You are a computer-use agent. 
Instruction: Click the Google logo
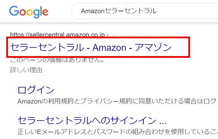point(29,12)
